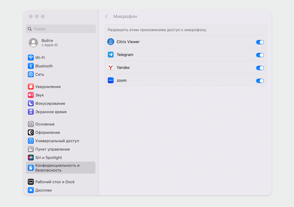Select the Фокусирование moon icon
The height and width of the screenshot is (207, 294).
[31, 103]
